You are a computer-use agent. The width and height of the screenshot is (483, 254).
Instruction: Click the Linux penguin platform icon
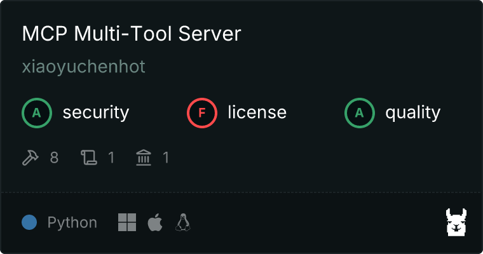(184, 222)
